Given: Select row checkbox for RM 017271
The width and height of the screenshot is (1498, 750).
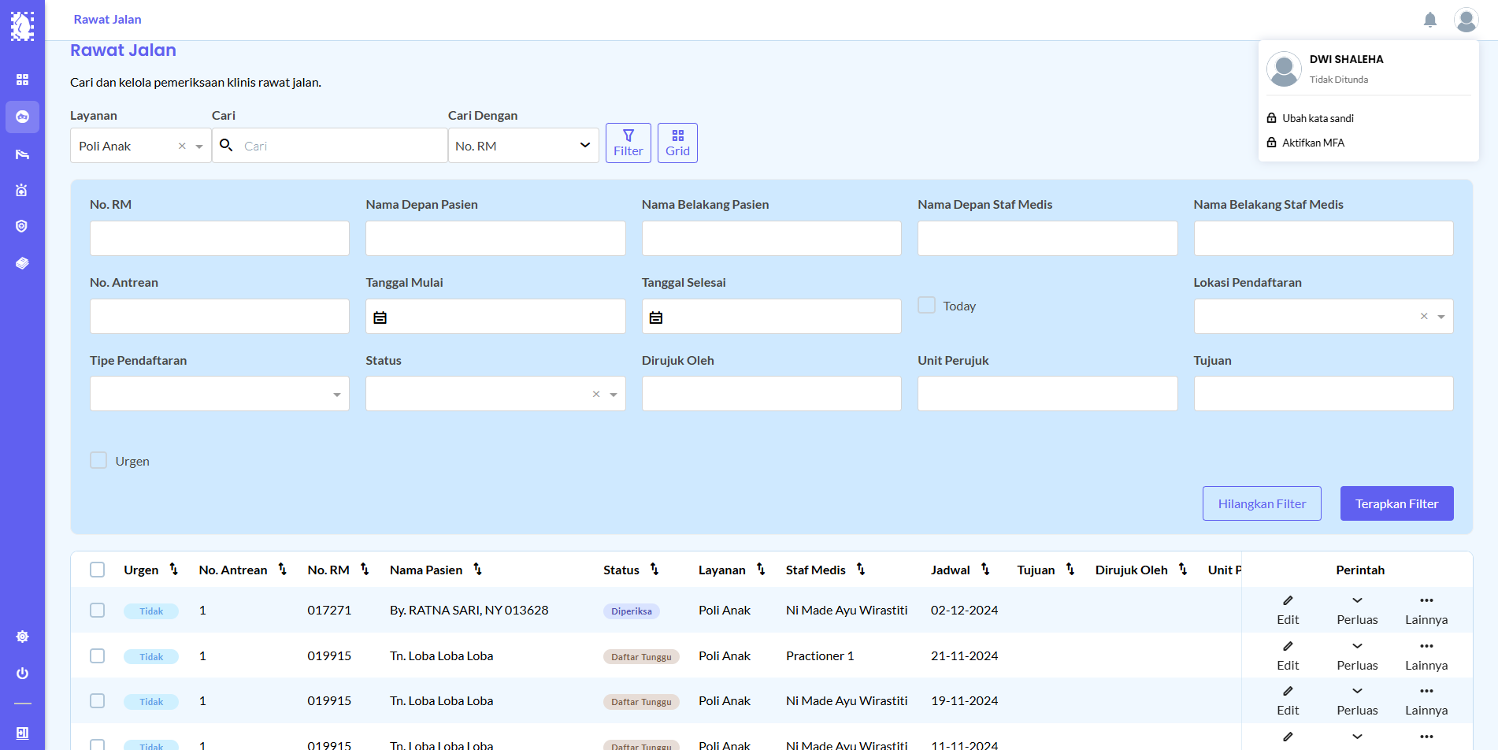Looking at the screenshot, I should pyautogui.click(x=97, y=610).
